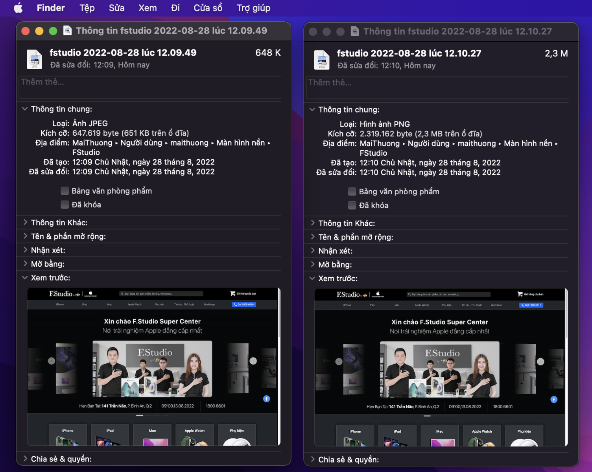The height and width of the screenshot is (472, 592).
Task: Click Đã tạo value 12:09 Chủ Nhật
Action: coord(144,162)
